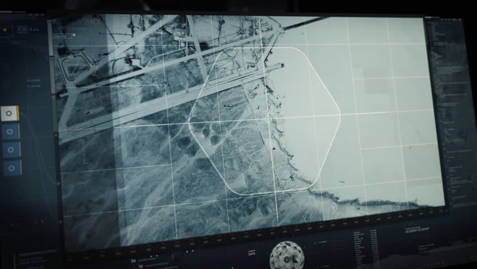Click the second blue circle button in left panel
This screenshot has width=477, height=269.
pyautogui.click(x=11, y=150)
